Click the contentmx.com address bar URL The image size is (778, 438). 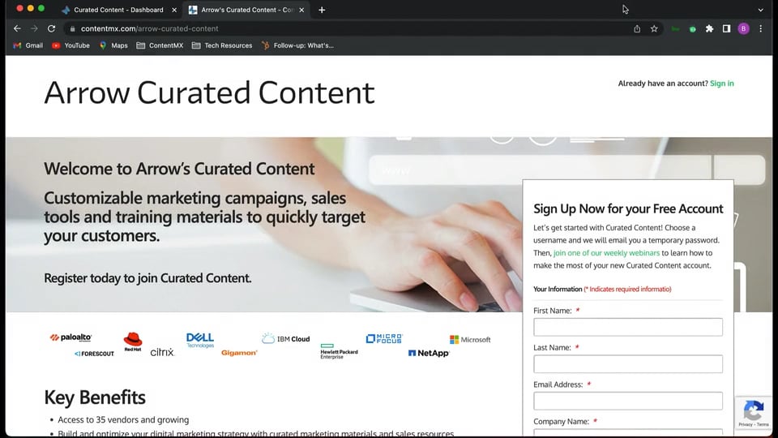[149, 29]
